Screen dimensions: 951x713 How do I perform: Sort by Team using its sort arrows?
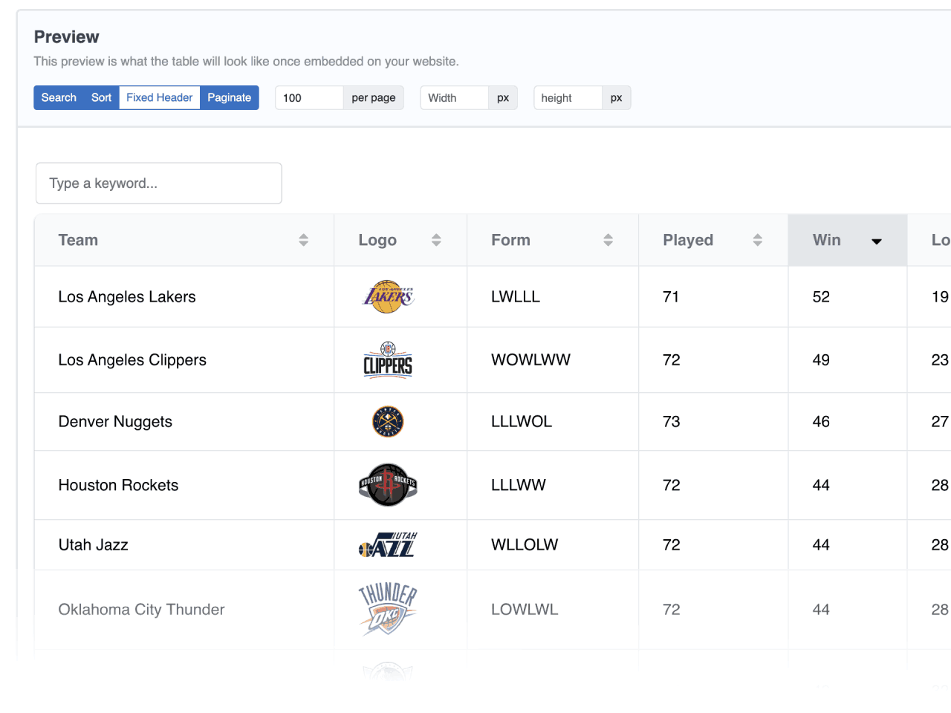pyautogui.click(x=303, y=240)
